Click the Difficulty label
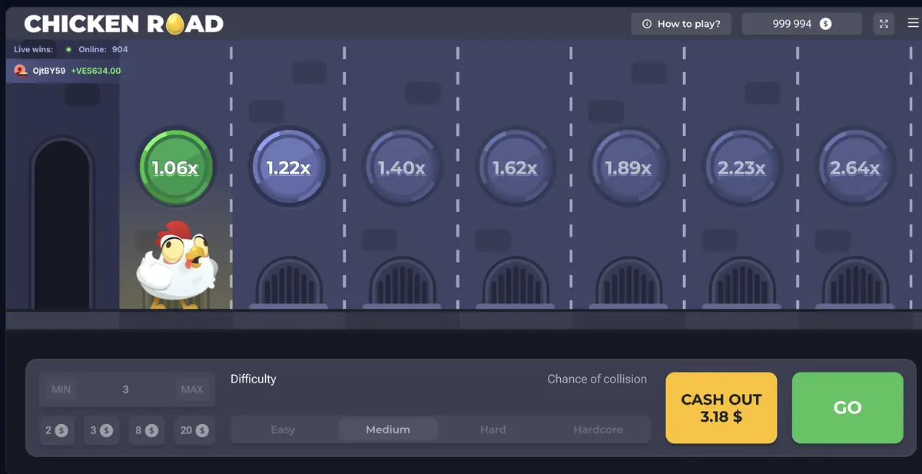Viewport: 922px width, 474px height. [x=253, y=379]
